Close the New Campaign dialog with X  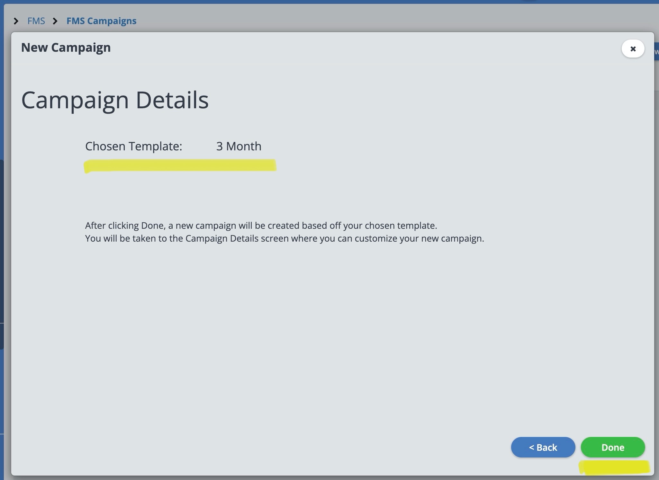(x=633, y=49)
